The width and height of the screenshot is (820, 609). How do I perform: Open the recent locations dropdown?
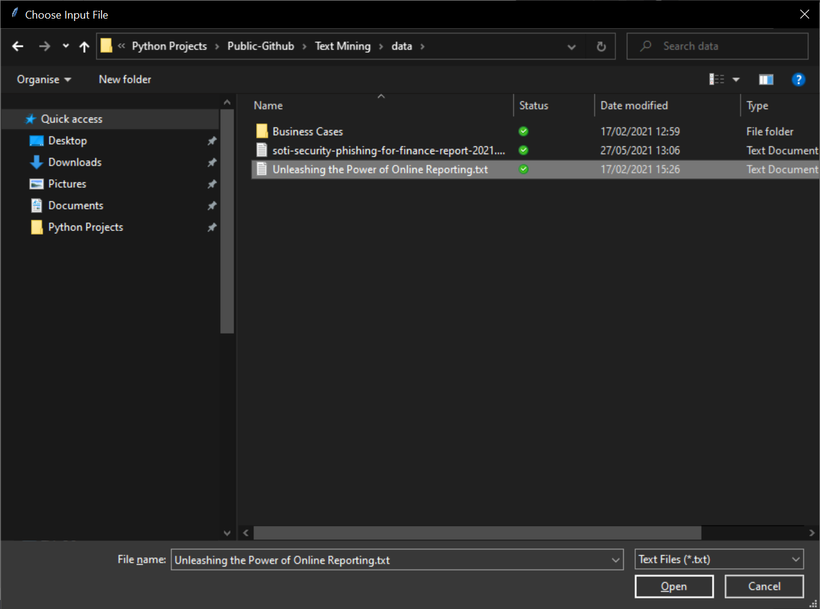[65, 46]
